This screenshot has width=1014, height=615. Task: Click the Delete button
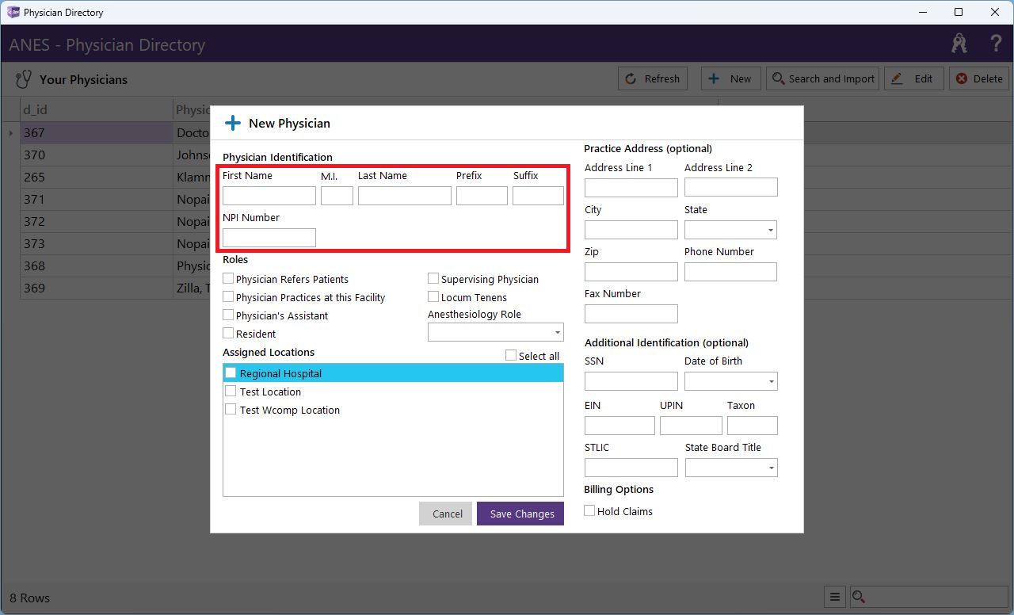979,78
